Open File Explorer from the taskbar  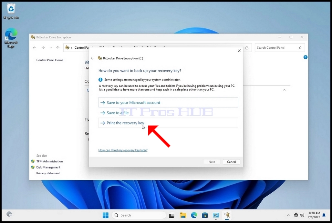pyautogui.click(x=183, y=215)
